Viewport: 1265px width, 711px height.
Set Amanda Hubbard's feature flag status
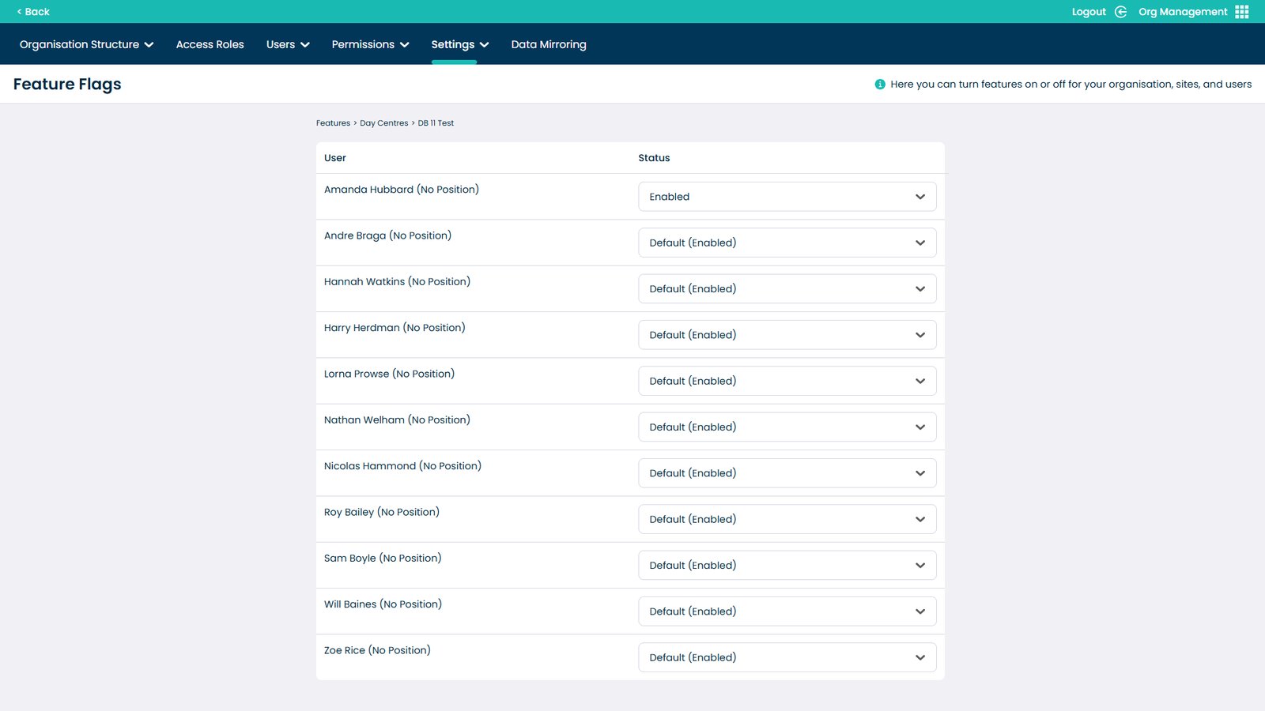[786, 196]
